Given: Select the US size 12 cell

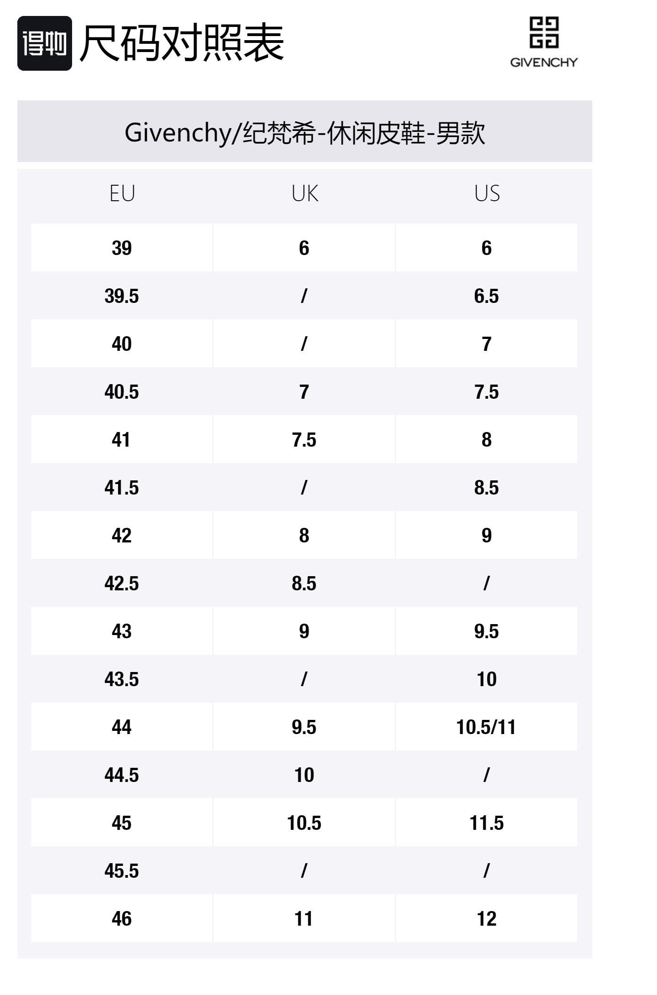Looking at the screenshot, I should pos(486,919).
